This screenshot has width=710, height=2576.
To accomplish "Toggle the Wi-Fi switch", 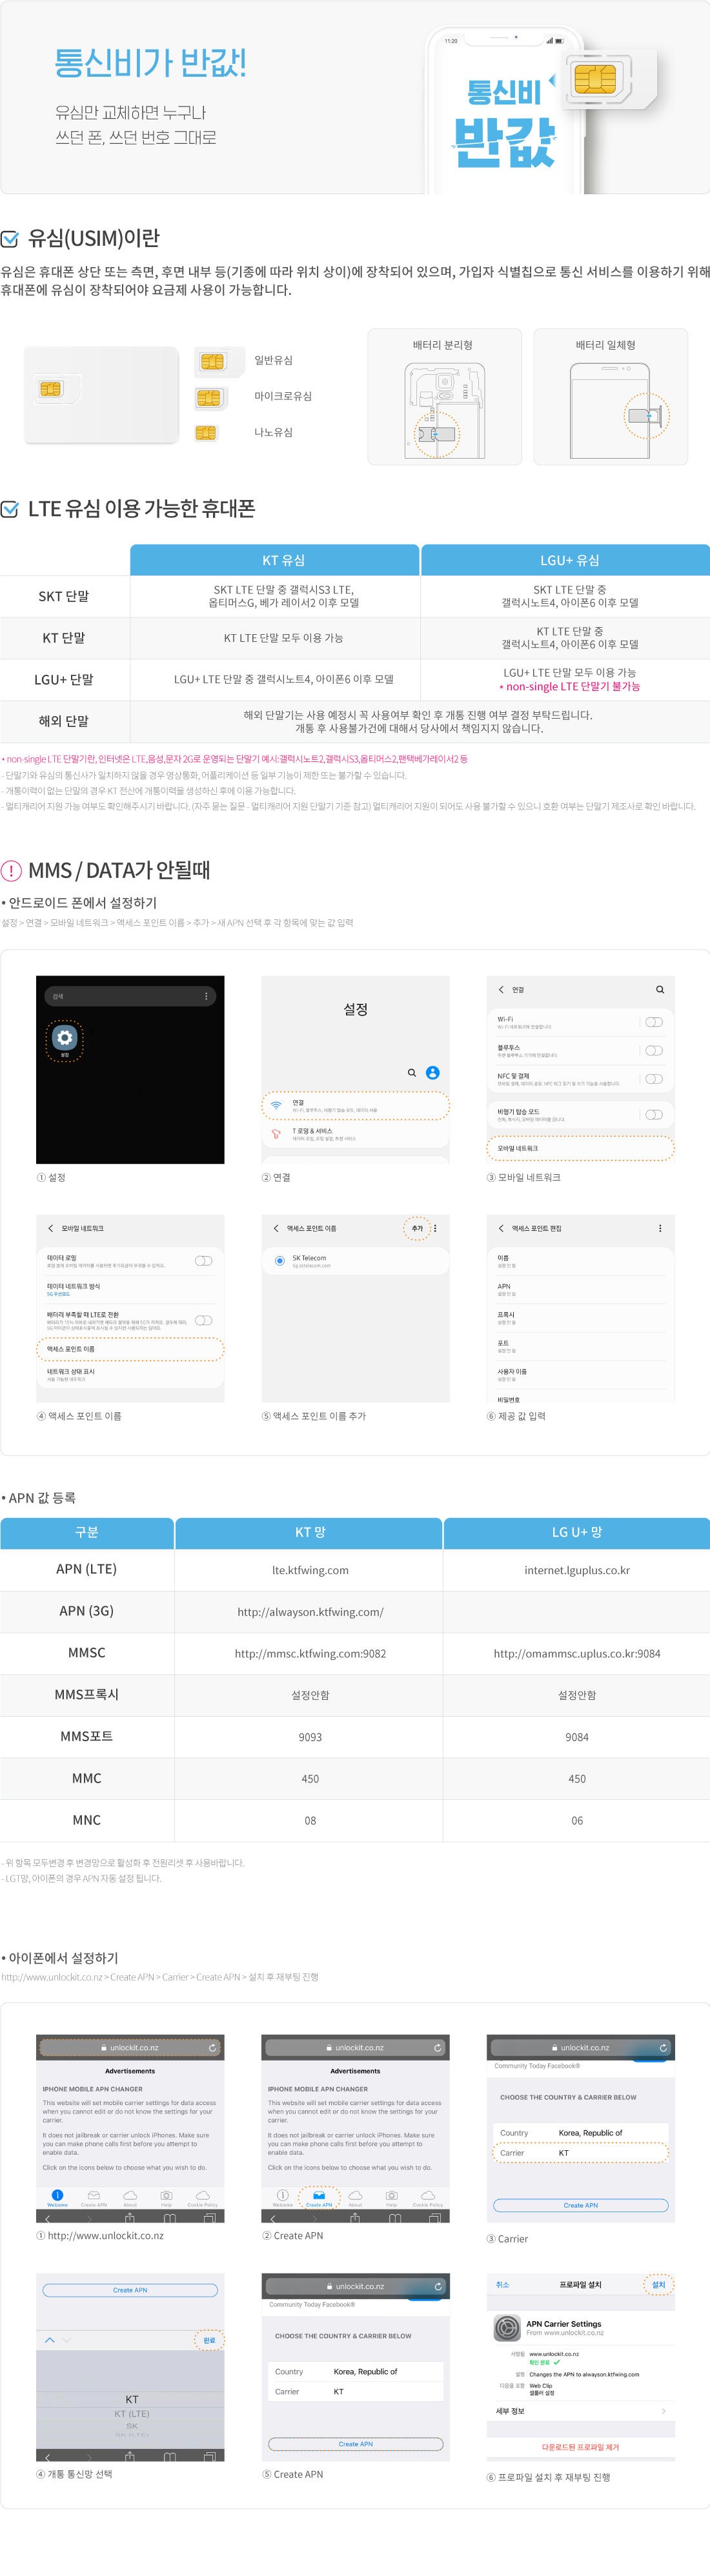I will pos(654,1022).
